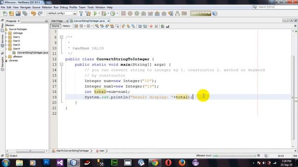Screen dimensions: 298x167
Task: Switch editor to Source view
Action: [55, 26]
